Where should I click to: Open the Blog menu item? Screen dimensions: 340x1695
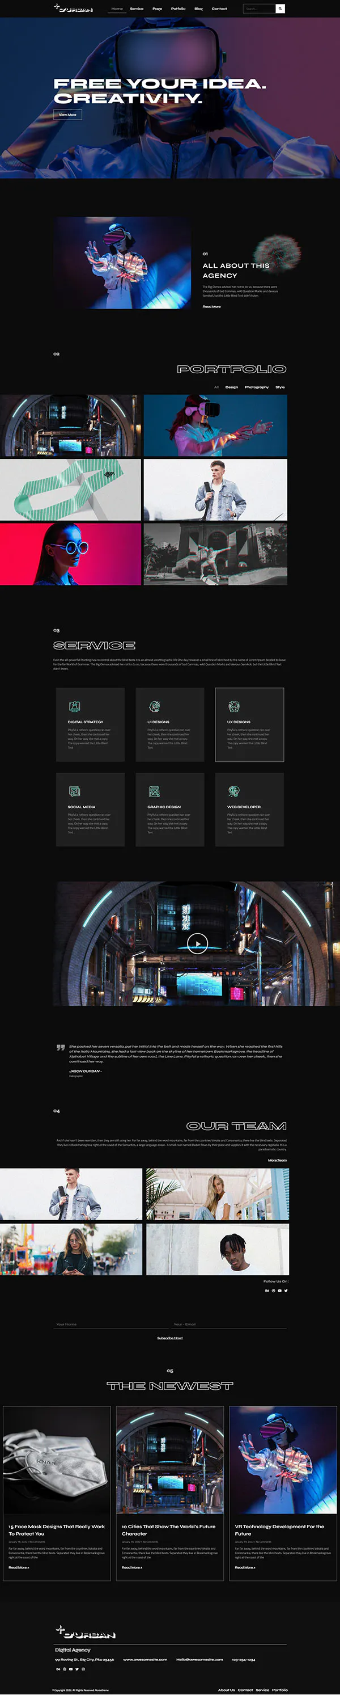click(x=198, y=9)
